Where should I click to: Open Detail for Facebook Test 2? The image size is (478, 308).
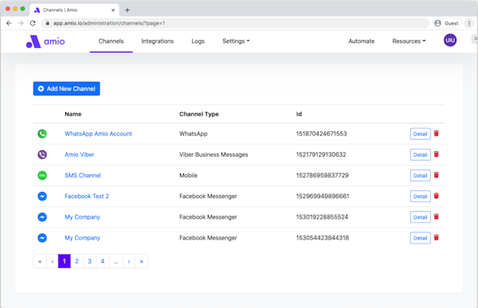(x=420, y=197)
